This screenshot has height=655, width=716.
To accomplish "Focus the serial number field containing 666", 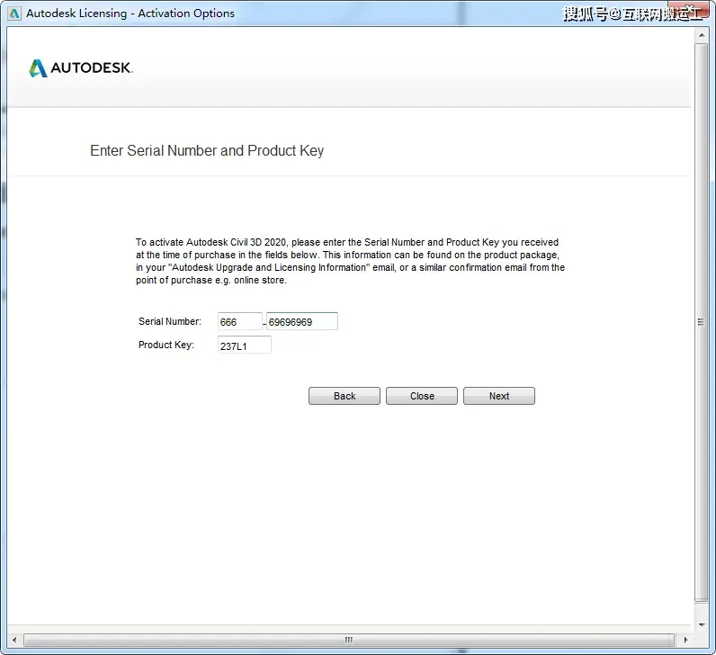I will tap(240, 321).
